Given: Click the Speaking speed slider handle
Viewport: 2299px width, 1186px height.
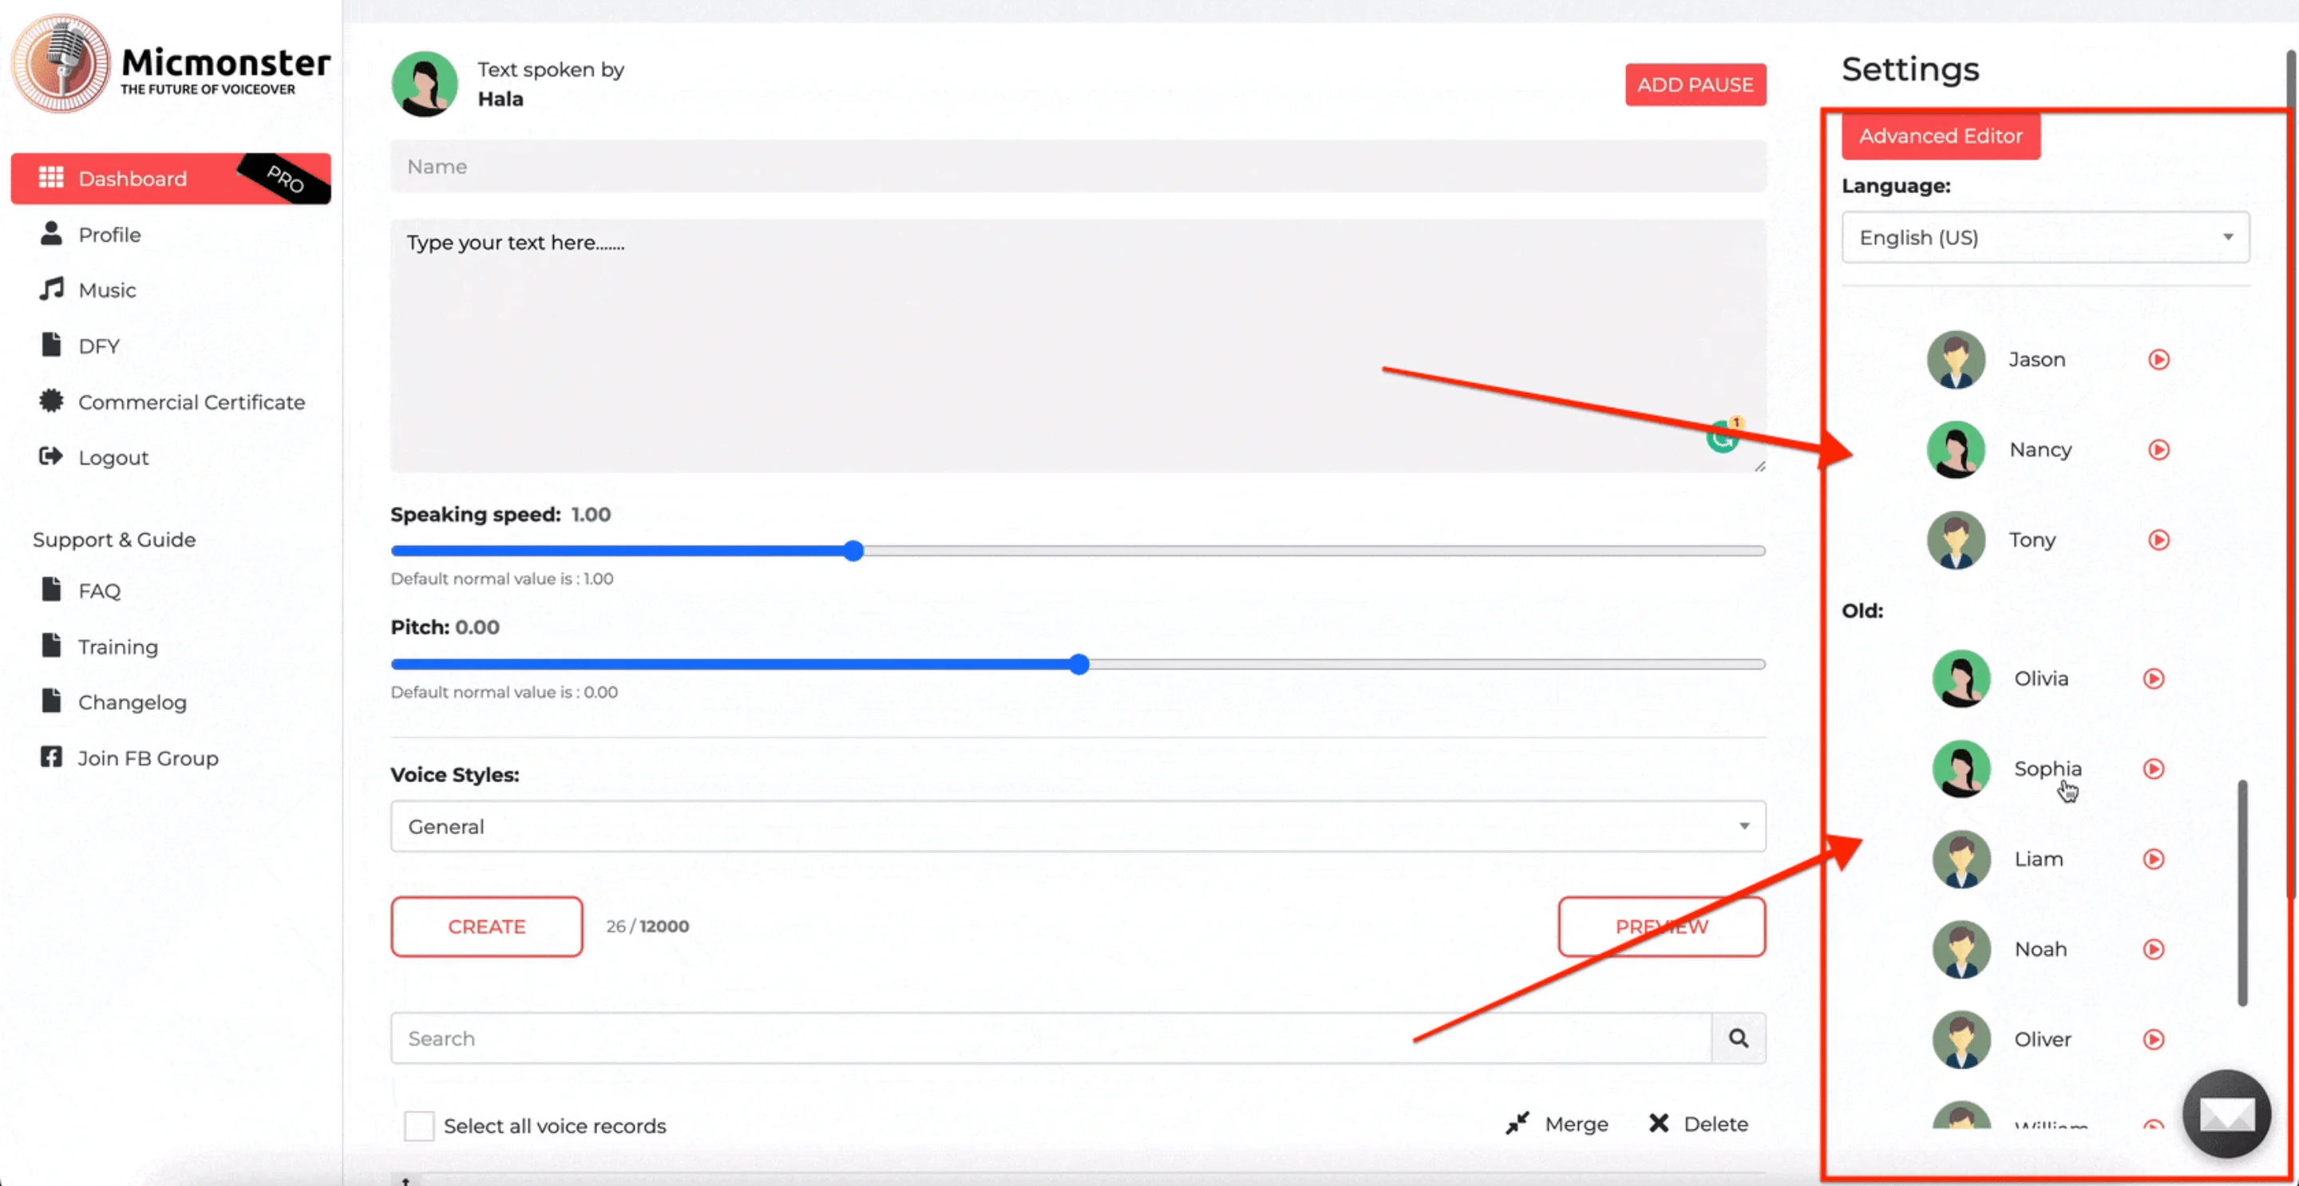Looking at the screenshot, I should 853,551.
